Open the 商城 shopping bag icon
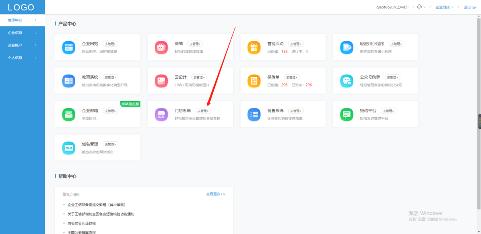 (161, 47)
